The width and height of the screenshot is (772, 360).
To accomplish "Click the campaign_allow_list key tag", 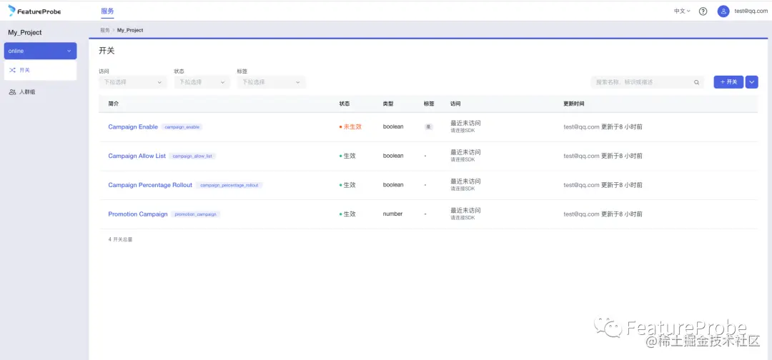I will tap(192, 156).
